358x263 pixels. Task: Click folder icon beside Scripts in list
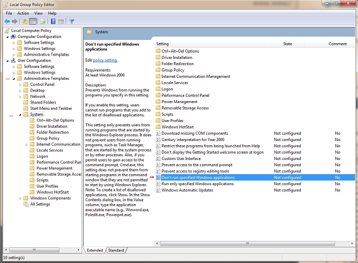pyautogui.click(x=158, y=114)
